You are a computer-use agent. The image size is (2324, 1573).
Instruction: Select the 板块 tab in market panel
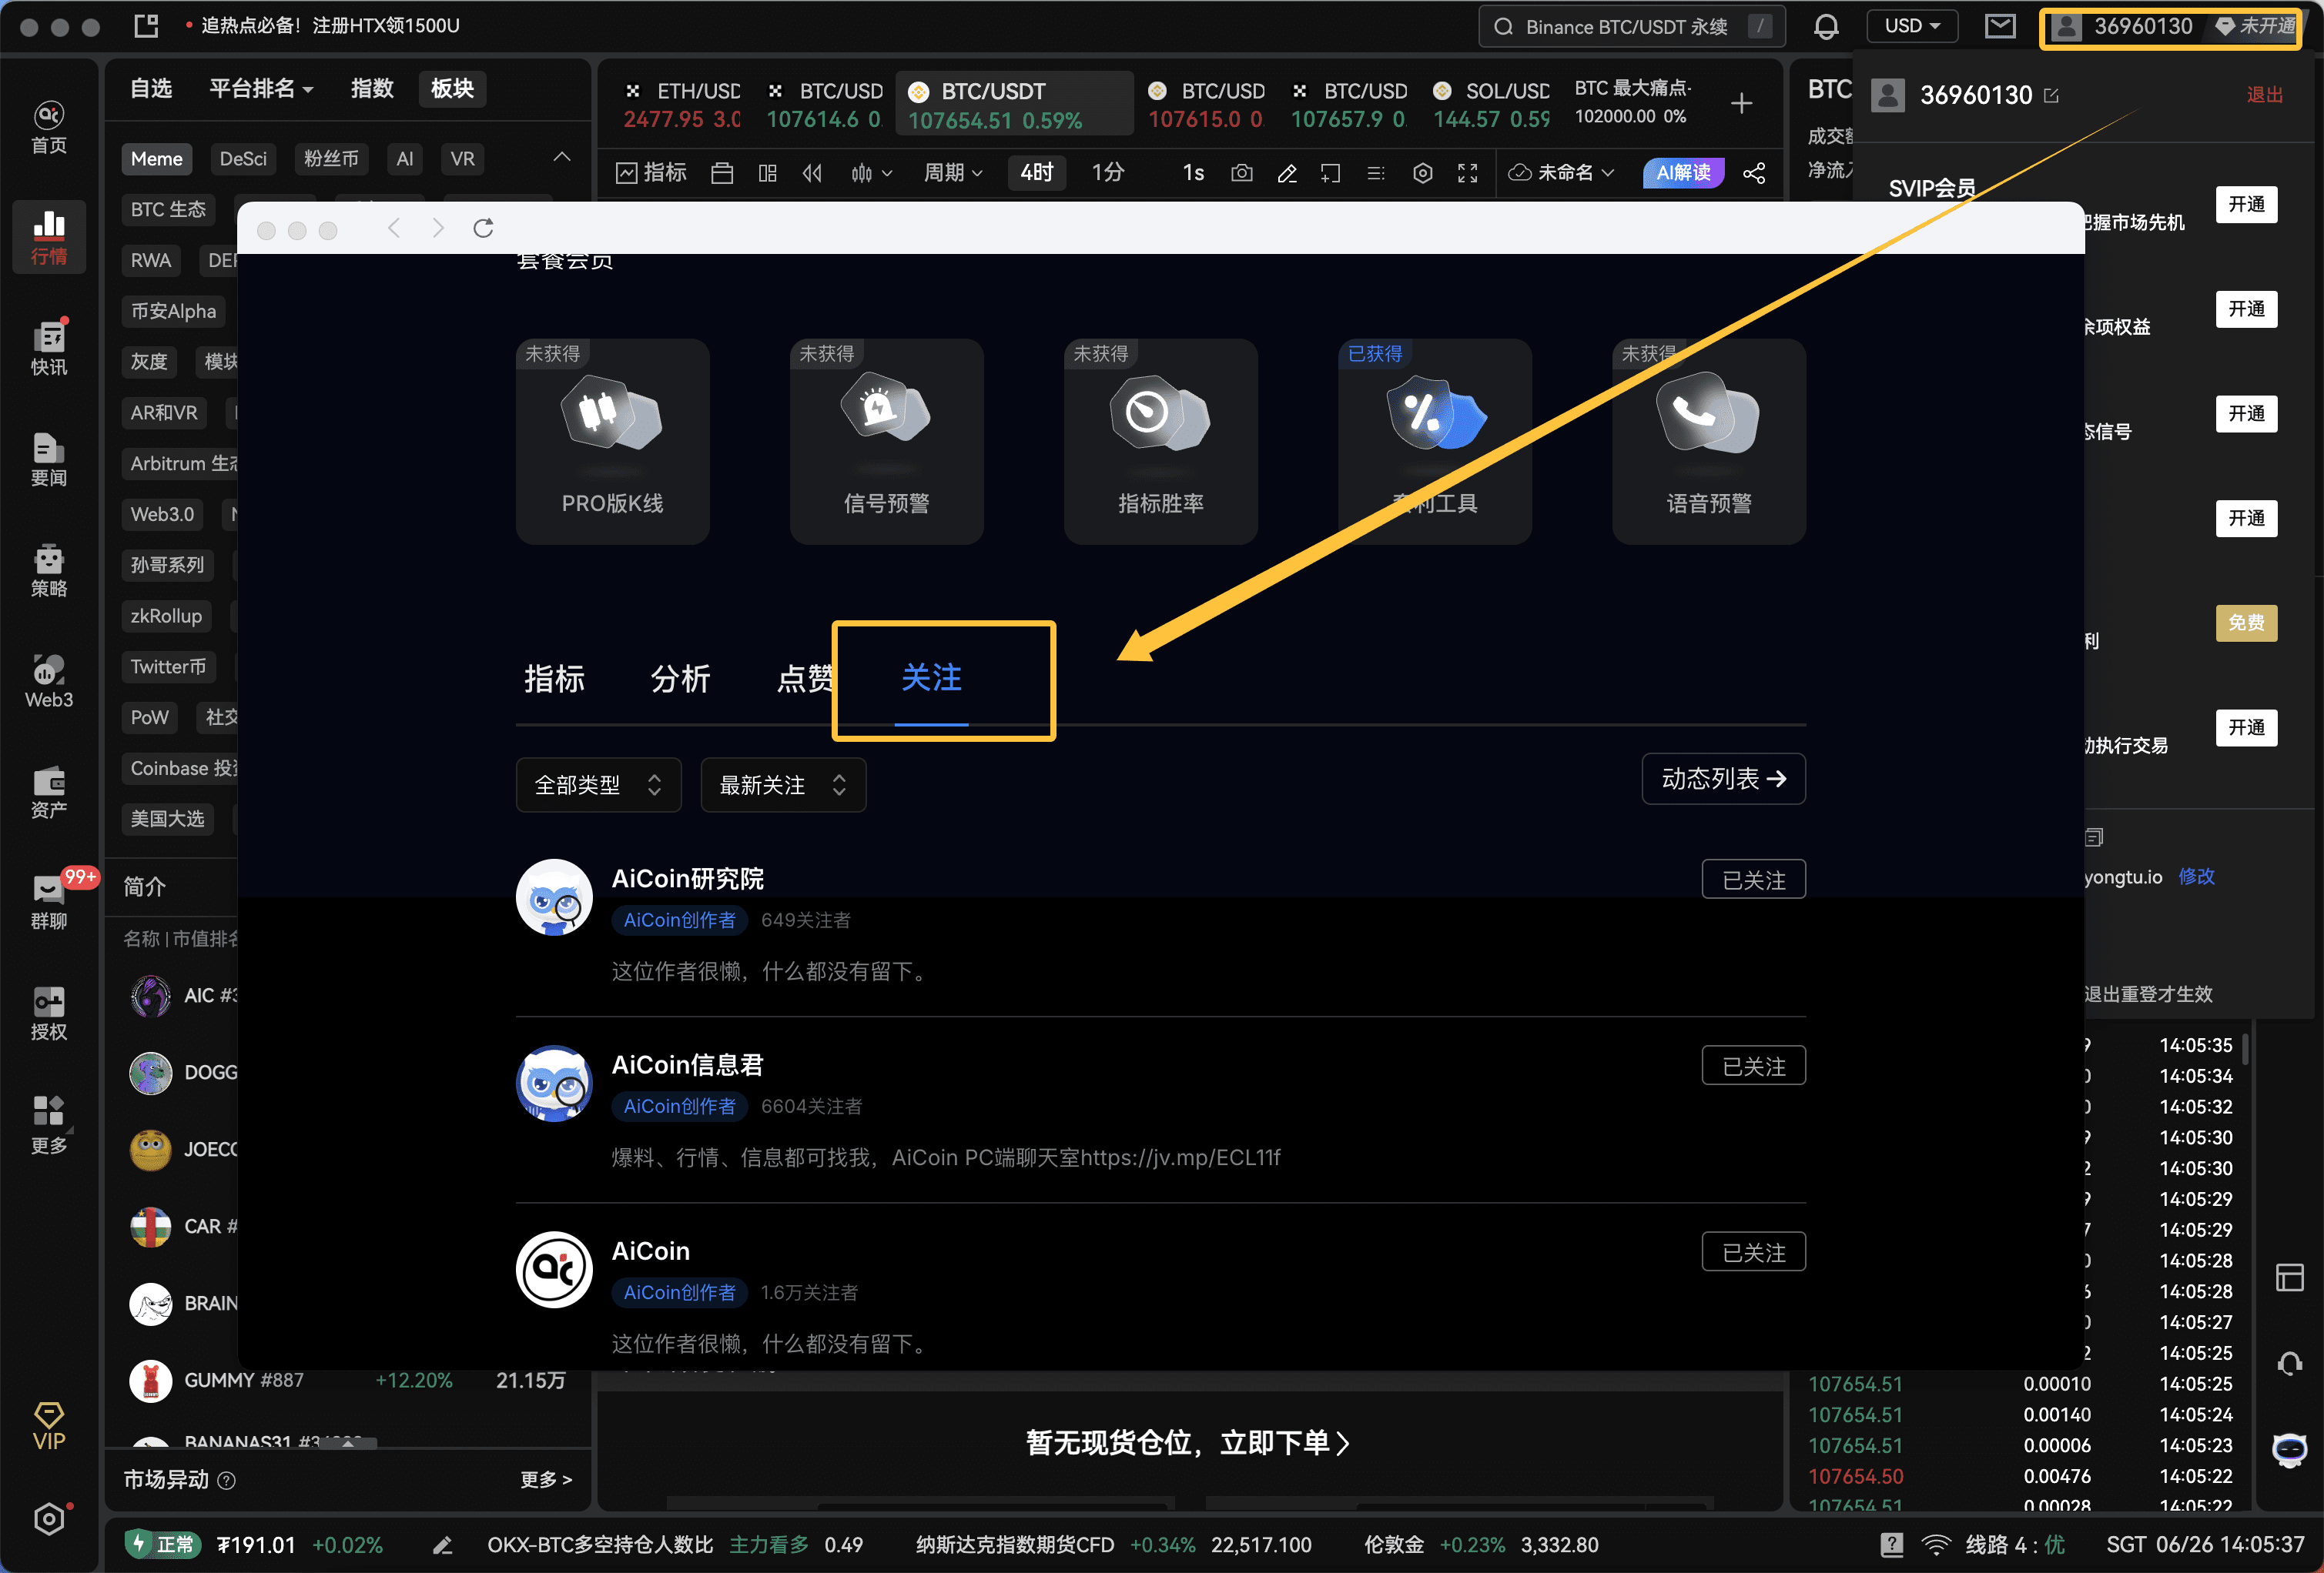[x=452, y=89]
